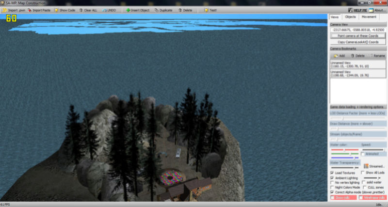388x207 pixels.
Task: Adjust the green water color slider
Action: pos(345,154)
